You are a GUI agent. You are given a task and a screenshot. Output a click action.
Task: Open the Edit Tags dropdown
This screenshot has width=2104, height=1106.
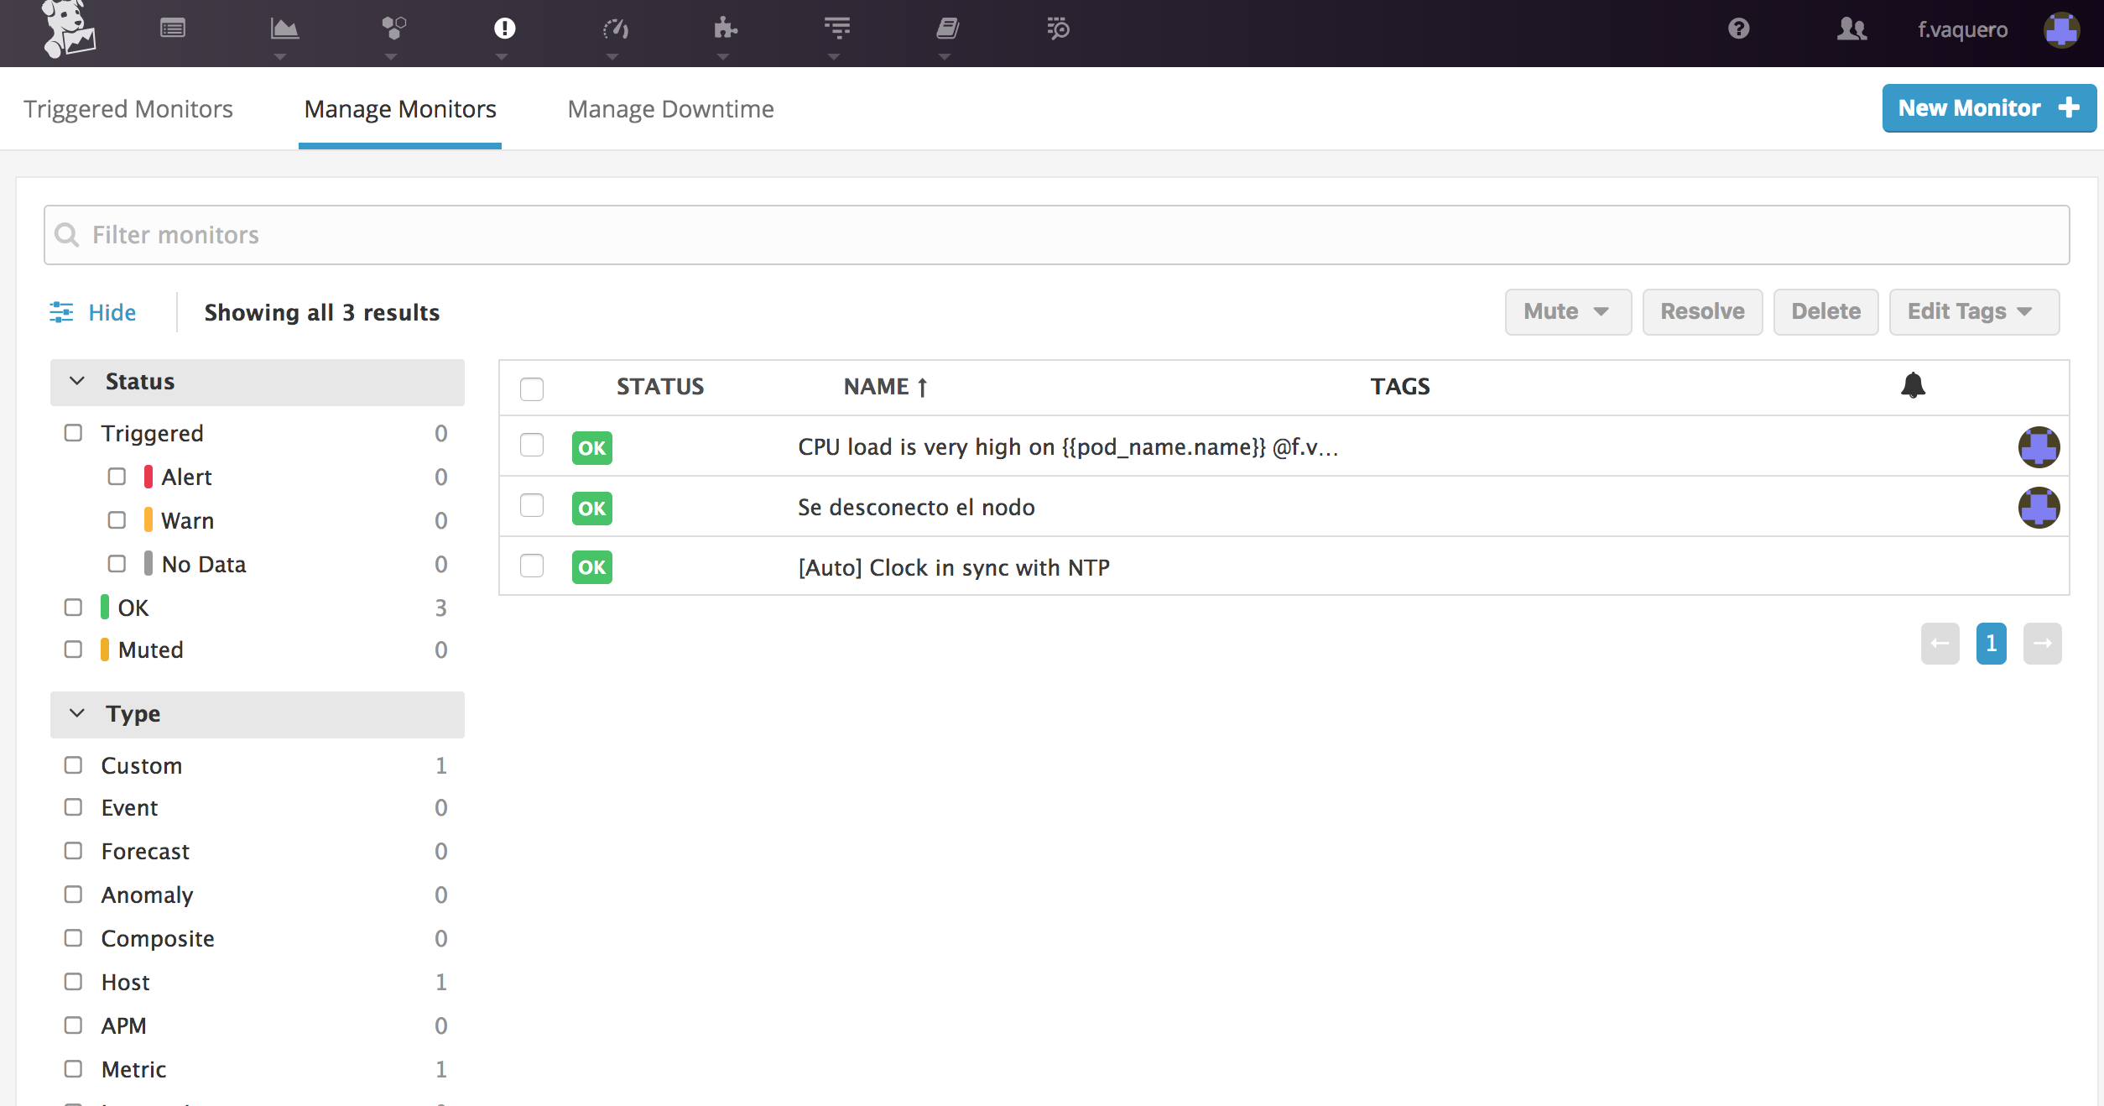tap(1973, 312)
